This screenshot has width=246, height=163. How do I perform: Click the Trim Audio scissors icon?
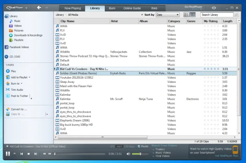click(8, 90)
